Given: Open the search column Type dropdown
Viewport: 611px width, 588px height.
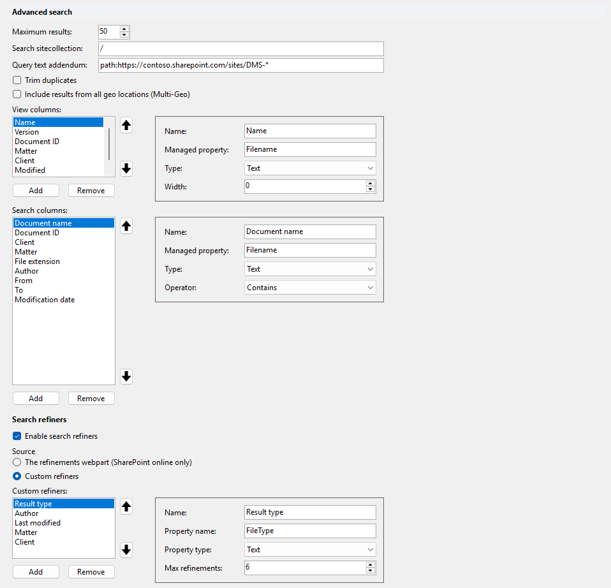Looking at the screenshot, I should (x=310, y=269).
